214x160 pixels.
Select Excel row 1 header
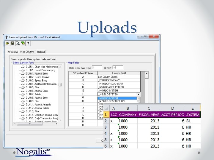pyautogui.click(x=106, y=115)
